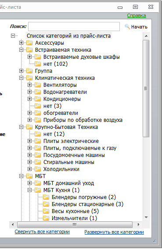This screenshot has width=162, height=249.
Task: Click folder icon beside Стиральные машины
Action: 38,162
